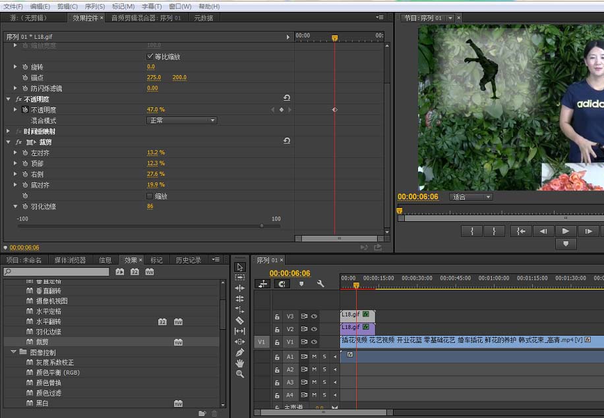This screenshot has height=418, width=604.
Task: Click the opacity keyframe diamond on timeline
Action: tap(335, 109)
